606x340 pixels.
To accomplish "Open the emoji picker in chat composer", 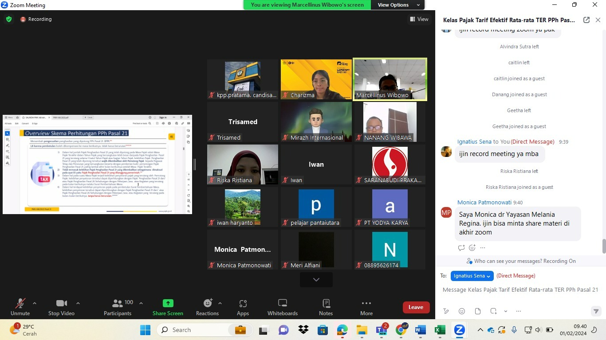I will click(x=462, y=311).
